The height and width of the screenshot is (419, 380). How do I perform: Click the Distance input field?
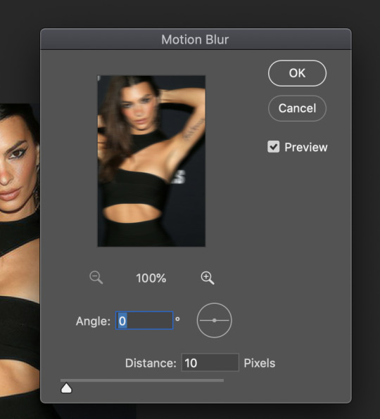click(x=210, y=363)
